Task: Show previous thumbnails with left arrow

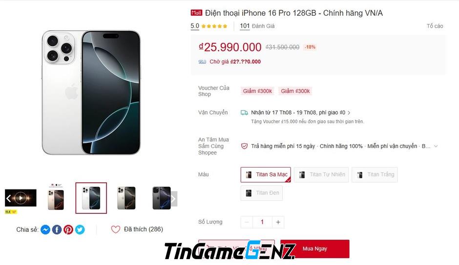Action: point(8,198)
